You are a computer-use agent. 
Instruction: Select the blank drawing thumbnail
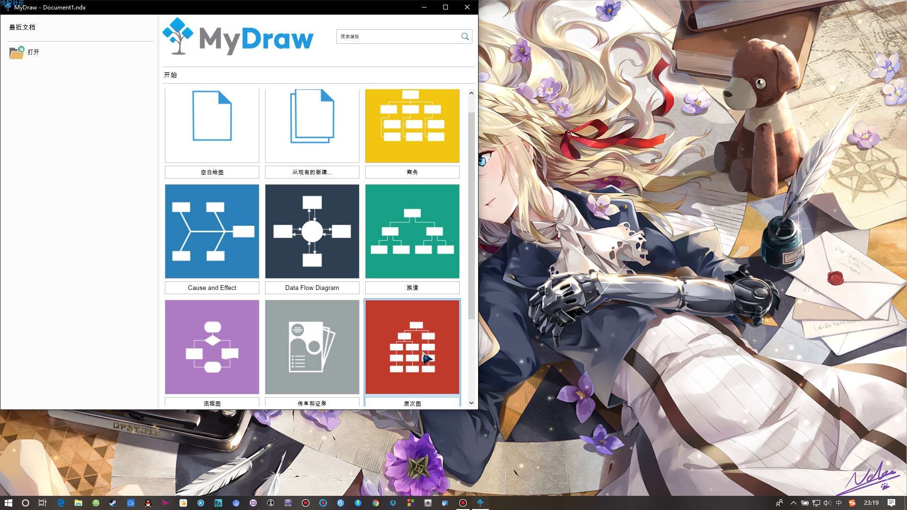[212, 126]
